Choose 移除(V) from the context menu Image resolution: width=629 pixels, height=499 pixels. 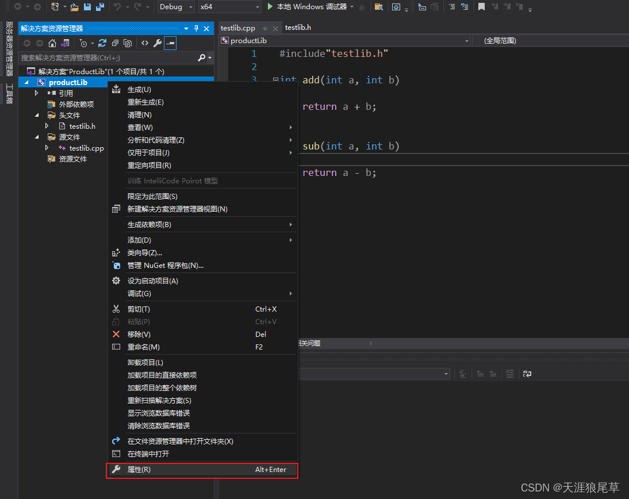[x=202, y=334]
